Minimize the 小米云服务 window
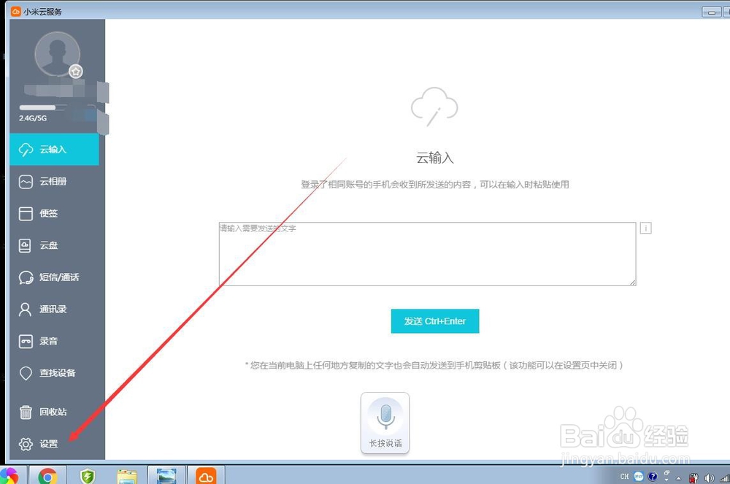This screenshot has width=730, height=484. [711, 12]
